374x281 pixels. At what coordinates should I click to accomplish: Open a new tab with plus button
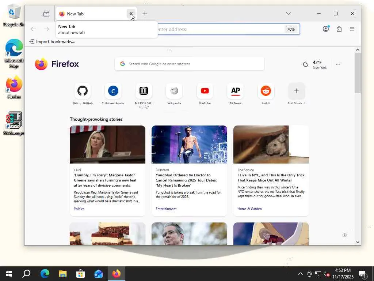145,14
